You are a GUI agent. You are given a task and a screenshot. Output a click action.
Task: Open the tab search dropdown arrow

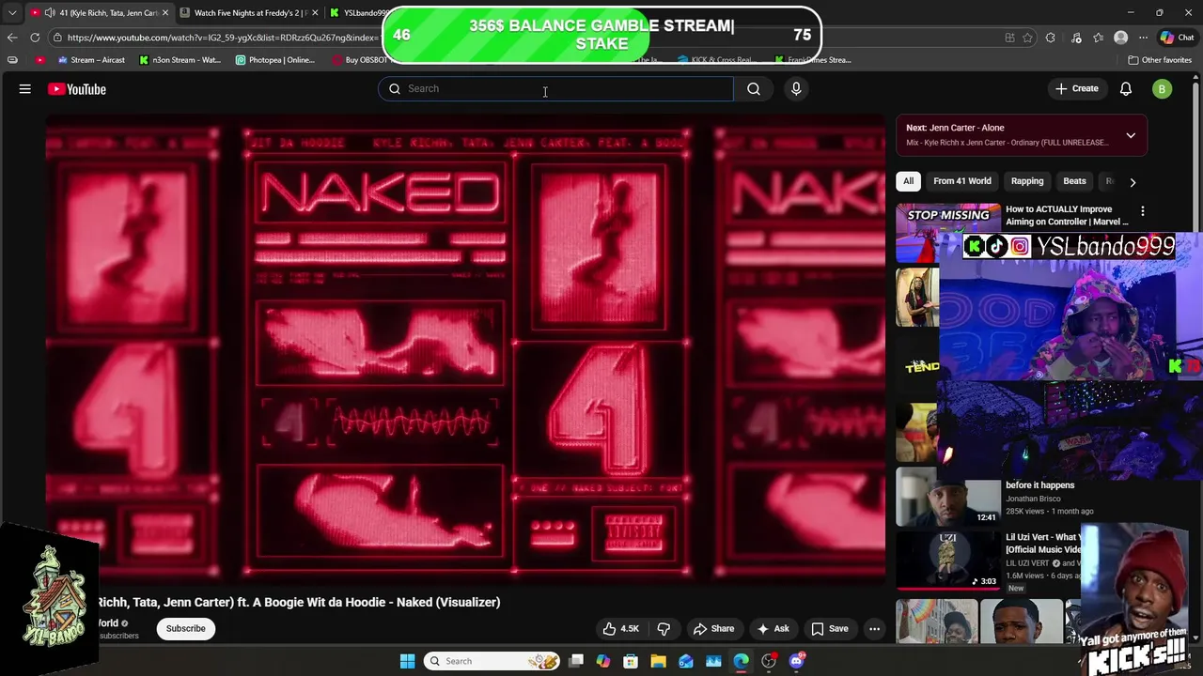12,13
